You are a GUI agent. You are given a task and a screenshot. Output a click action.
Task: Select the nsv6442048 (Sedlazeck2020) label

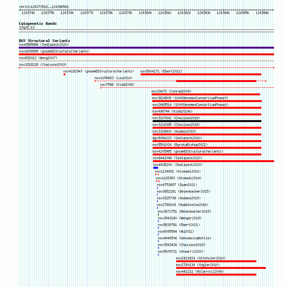(178, 158)
